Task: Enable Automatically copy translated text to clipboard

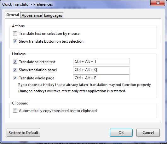Action: (15, 111)
